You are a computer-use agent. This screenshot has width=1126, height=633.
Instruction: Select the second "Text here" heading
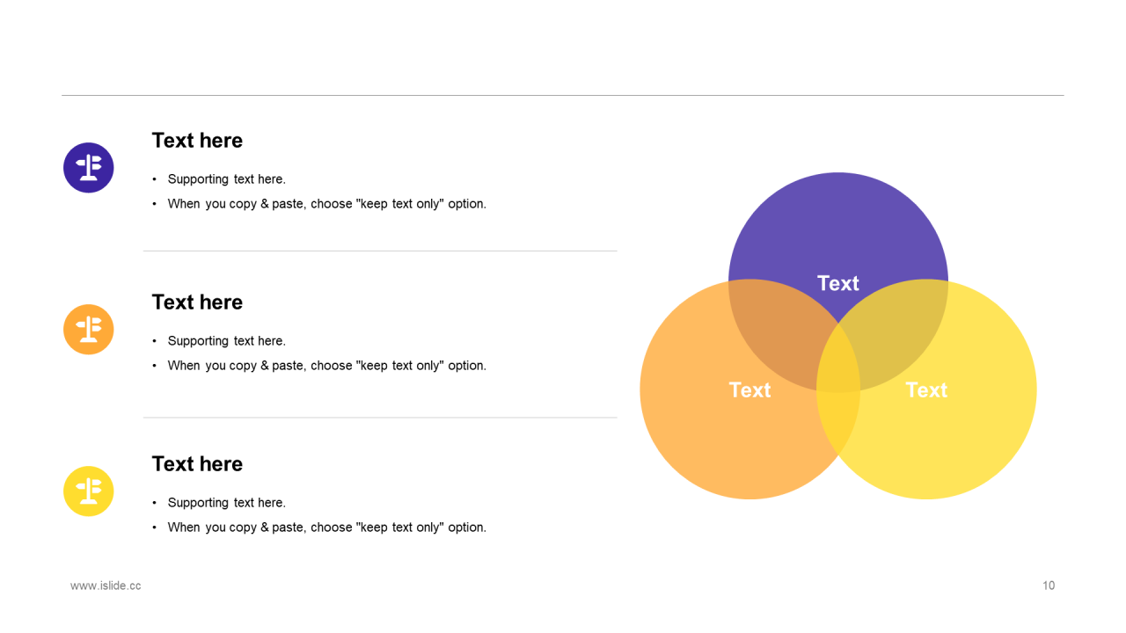(197, 302)
